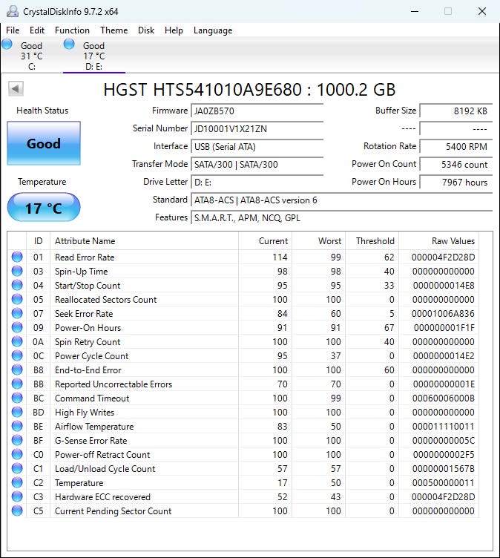Click the 17 °C temperature button
Image resolution: width=500 pixels, height=558 pixels.
point(44,208)
